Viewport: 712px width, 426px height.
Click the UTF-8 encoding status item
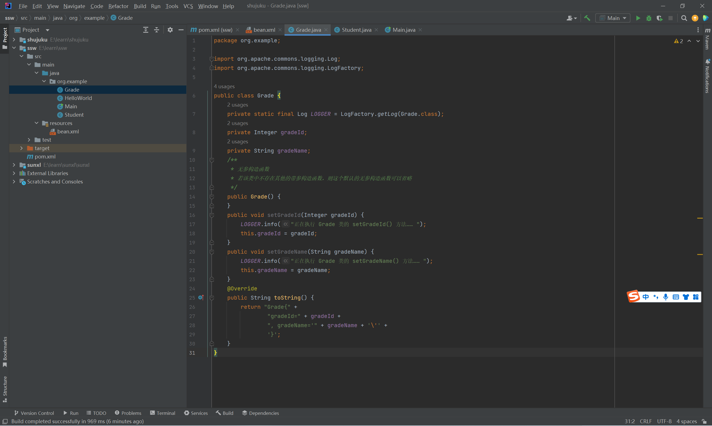click(x=664, y=422)
